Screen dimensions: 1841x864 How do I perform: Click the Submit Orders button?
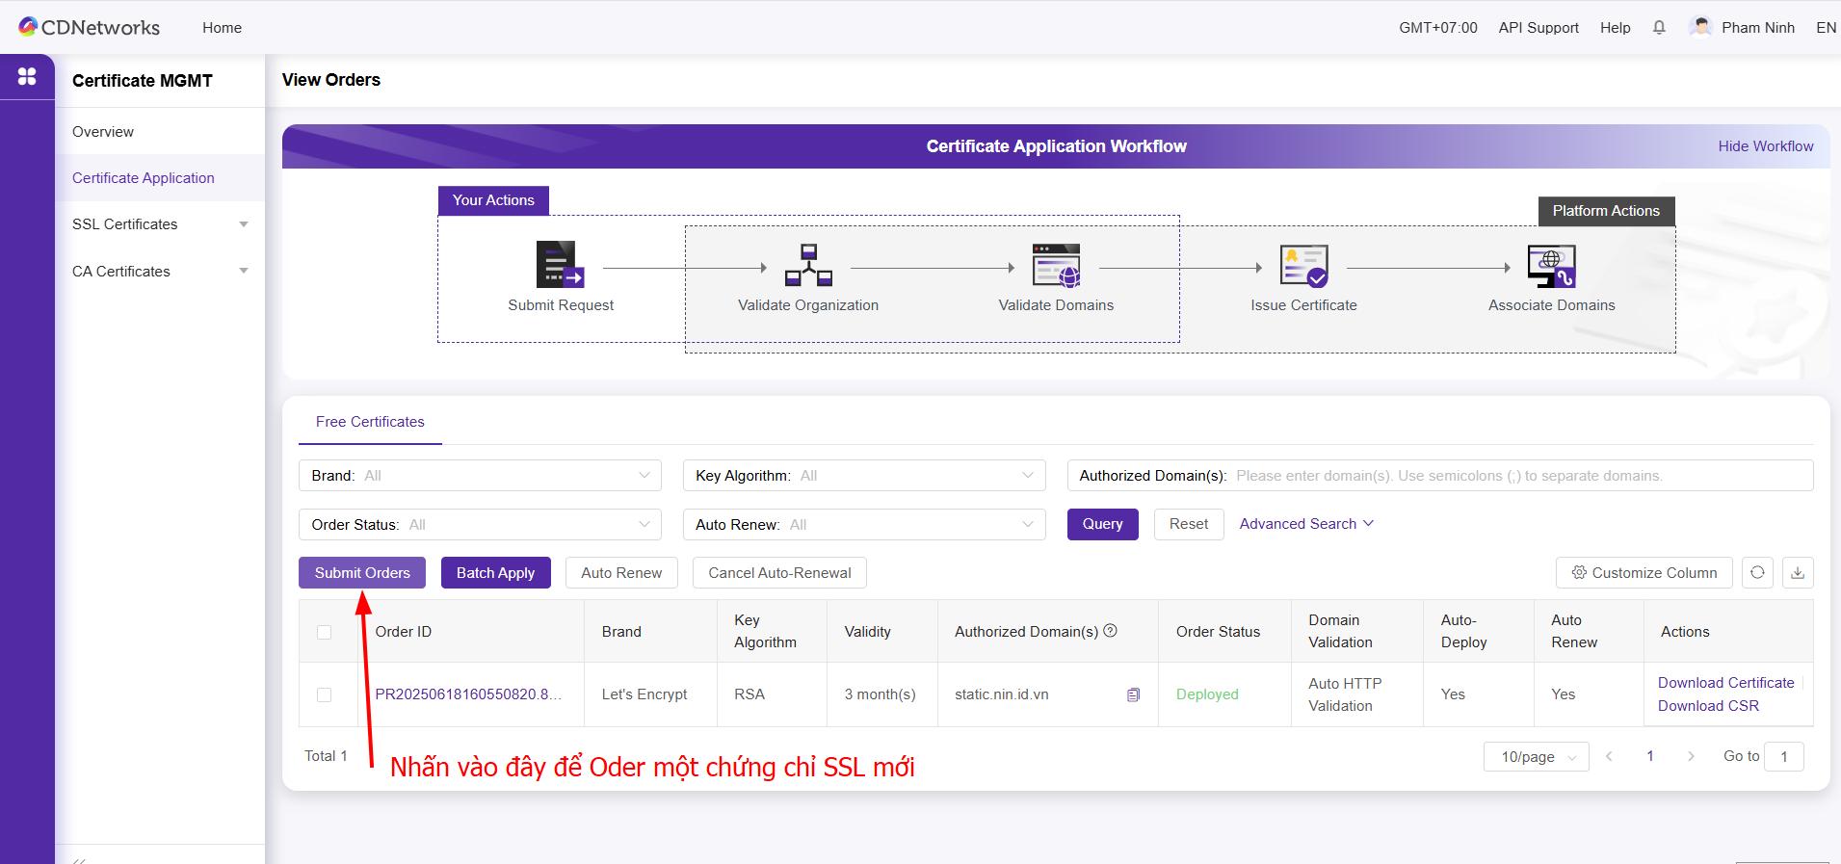click(362, 573)
